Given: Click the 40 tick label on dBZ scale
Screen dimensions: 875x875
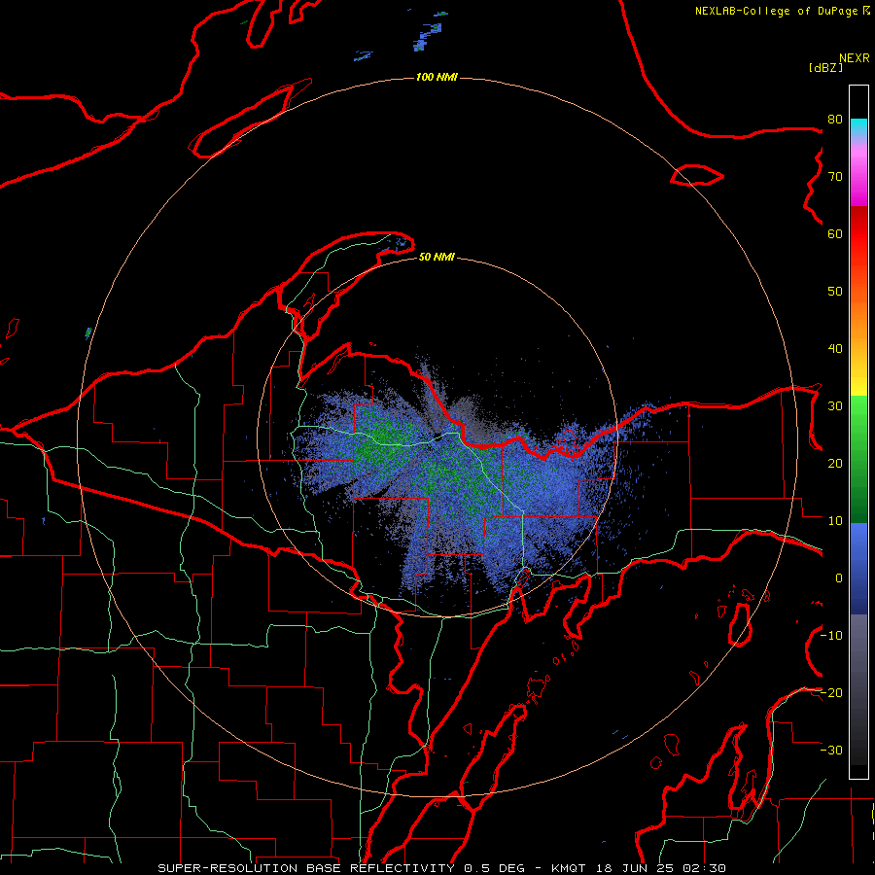Looking at the screenshot, I should click(x=835, y=349).
